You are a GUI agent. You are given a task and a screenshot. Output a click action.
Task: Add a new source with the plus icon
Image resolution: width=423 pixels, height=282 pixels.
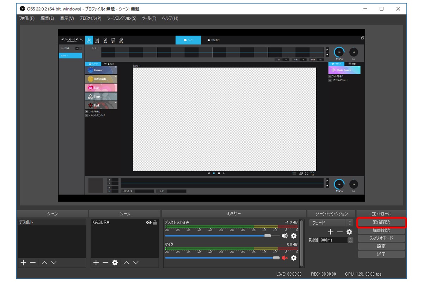[x=96, y=263]
